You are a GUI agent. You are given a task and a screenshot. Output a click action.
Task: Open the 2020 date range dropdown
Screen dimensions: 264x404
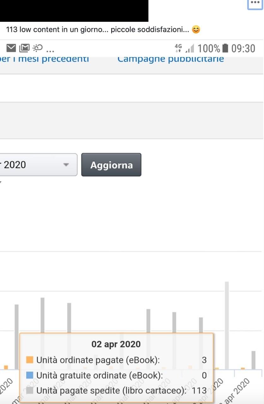pyautogui.click(x=39, y=165)
